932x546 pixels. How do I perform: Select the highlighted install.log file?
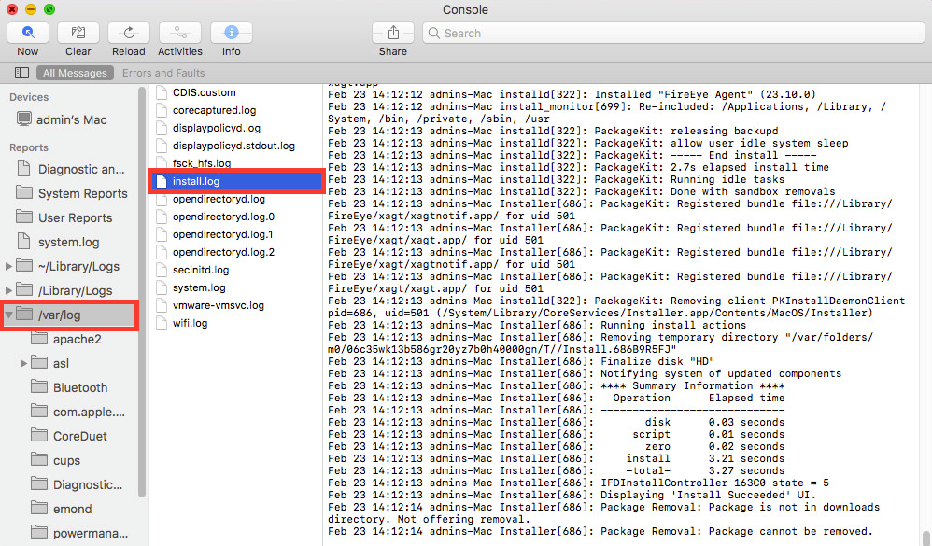tap(236, 181)
